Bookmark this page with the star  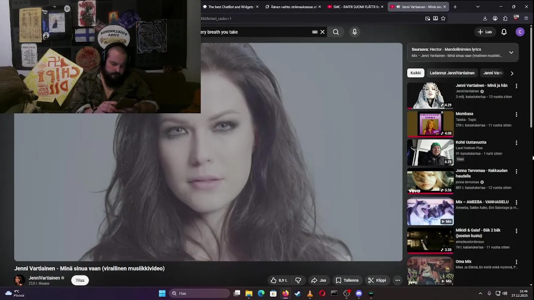[x=443, y=18]
